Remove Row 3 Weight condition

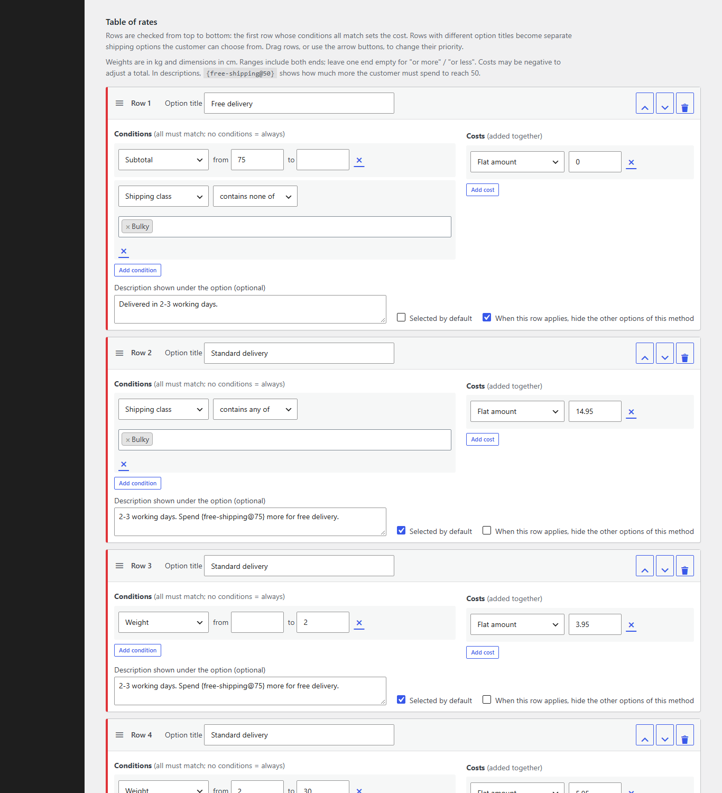(x=359, y=623)
